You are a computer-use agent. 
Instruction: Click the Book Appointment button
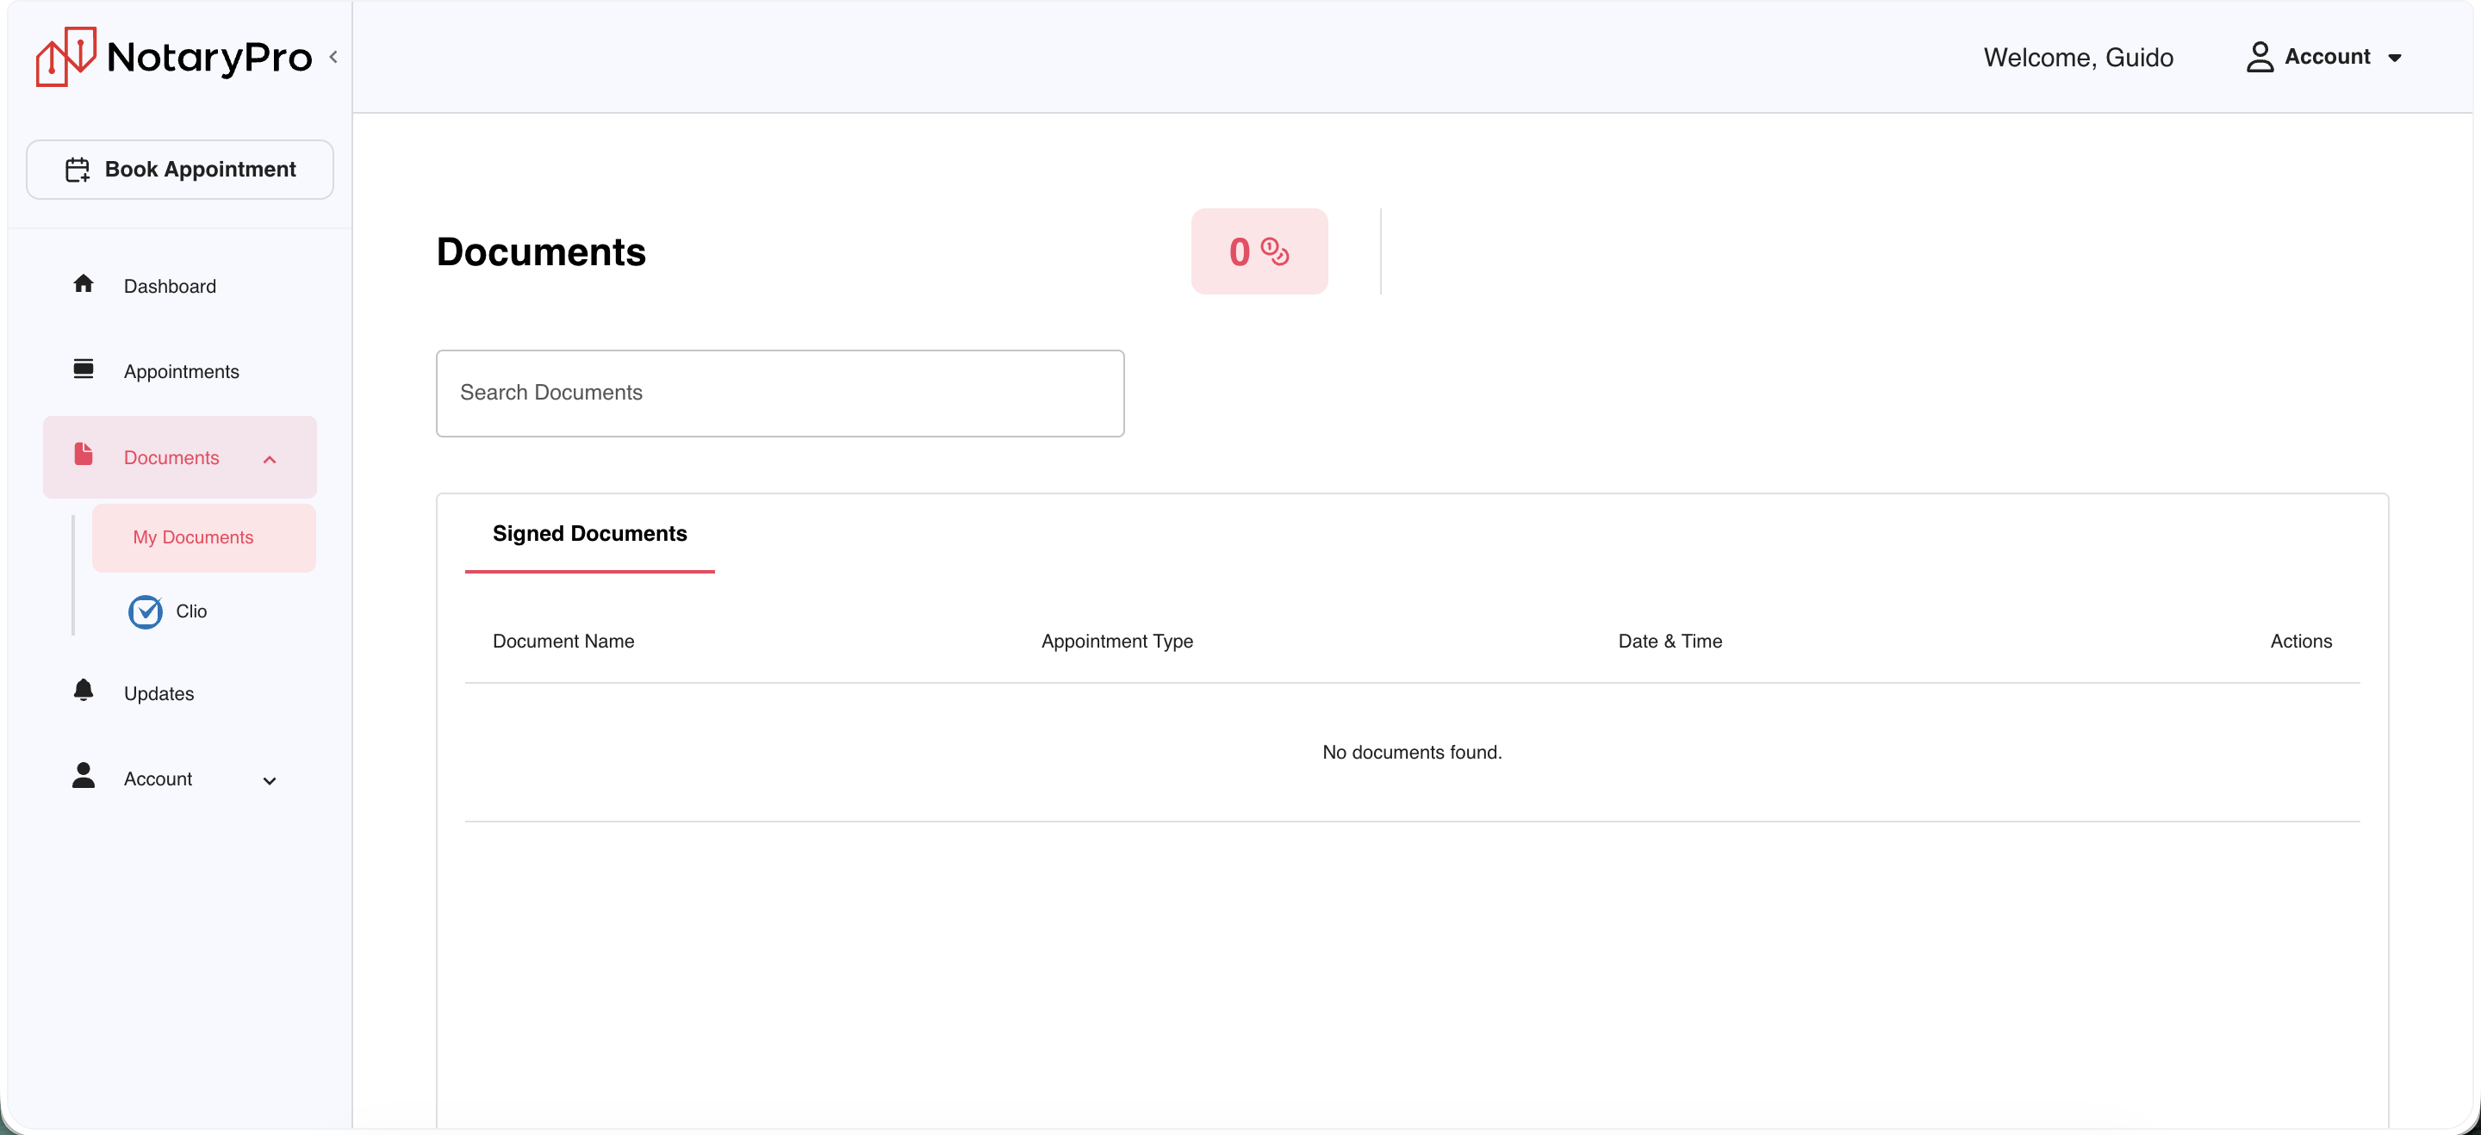[x=180, y=170]
